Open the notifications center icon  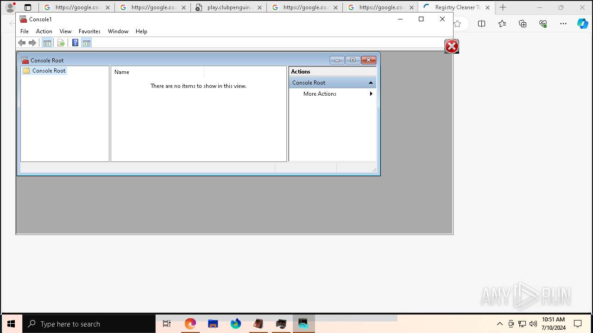pos(578,324)
